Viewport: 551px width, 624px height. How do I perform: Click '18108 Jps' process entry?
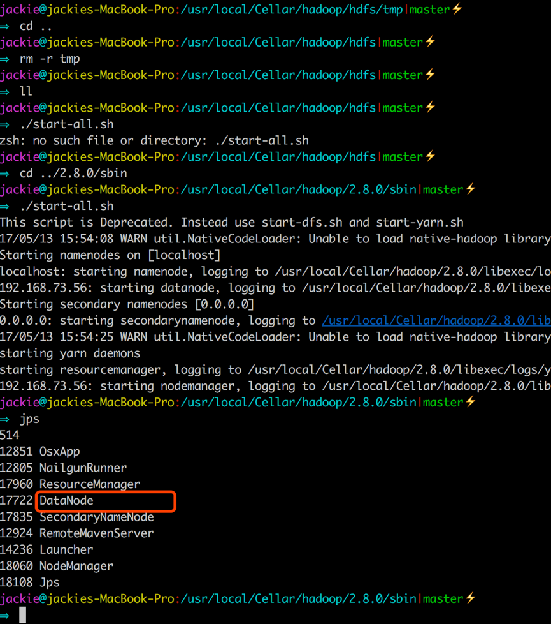(x=30, y=583)
